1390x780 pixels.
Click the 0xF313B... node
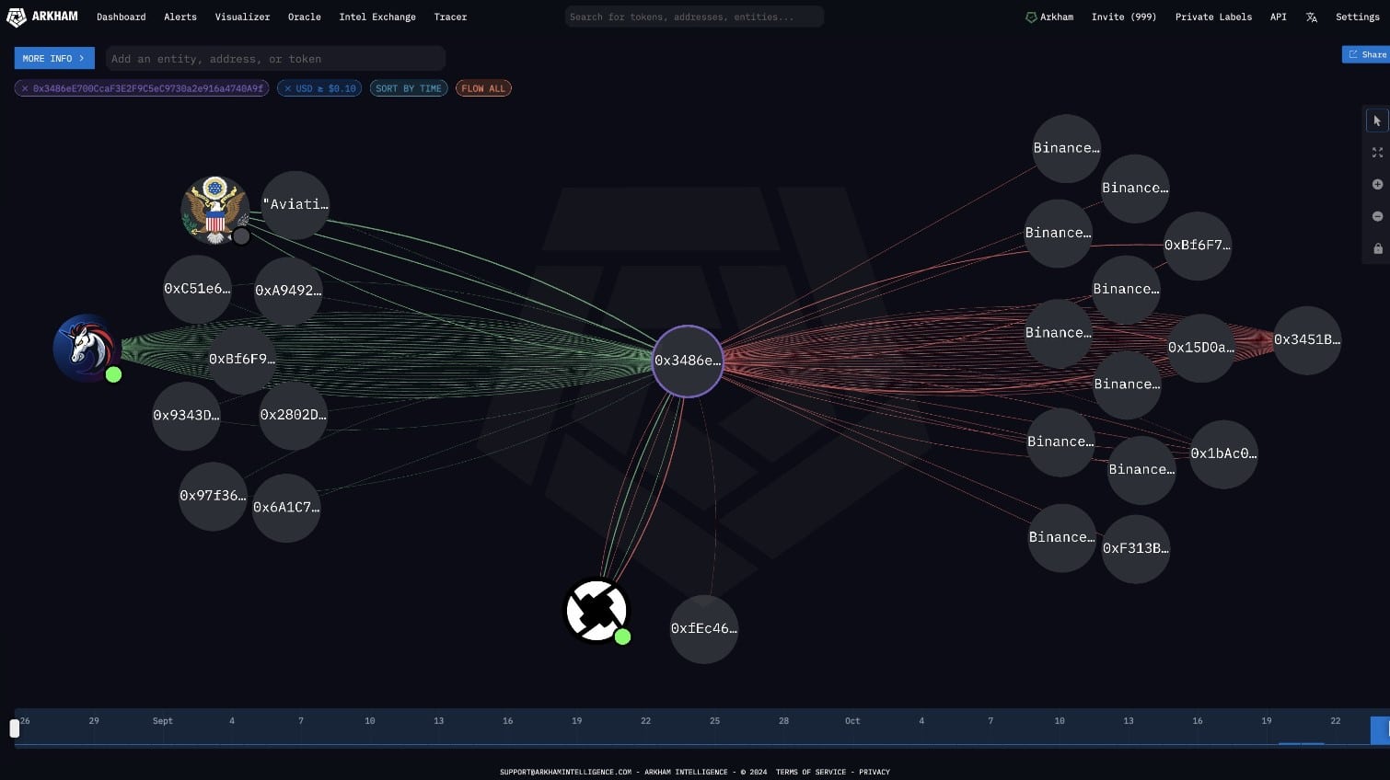pyautogui.click(x=1136, y=548)
